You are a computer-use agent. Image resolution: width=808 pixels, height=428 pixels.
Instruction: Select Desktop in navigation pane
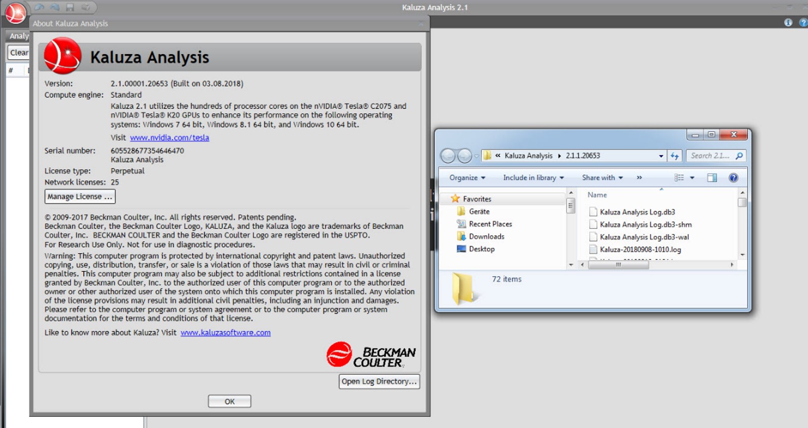(481, 249)
